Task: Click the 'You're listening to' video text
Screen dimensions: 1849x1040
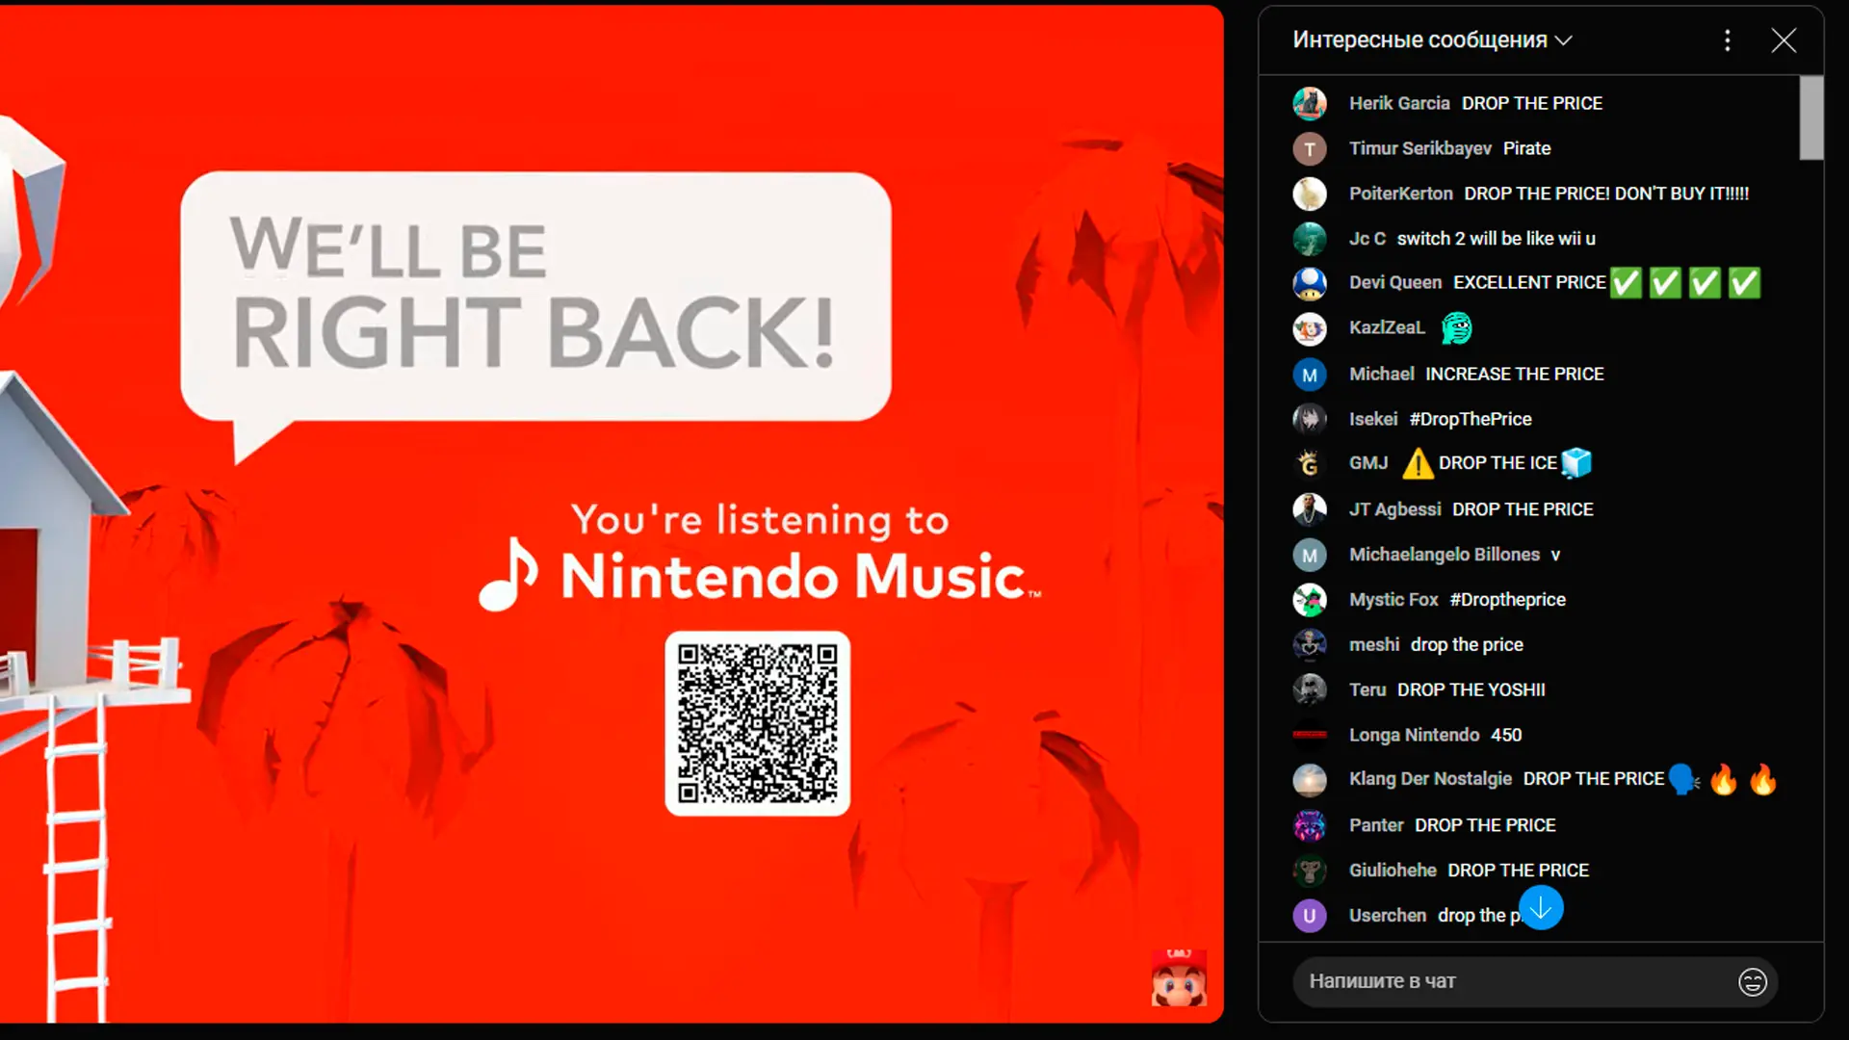Action: (x=760, y=520)
